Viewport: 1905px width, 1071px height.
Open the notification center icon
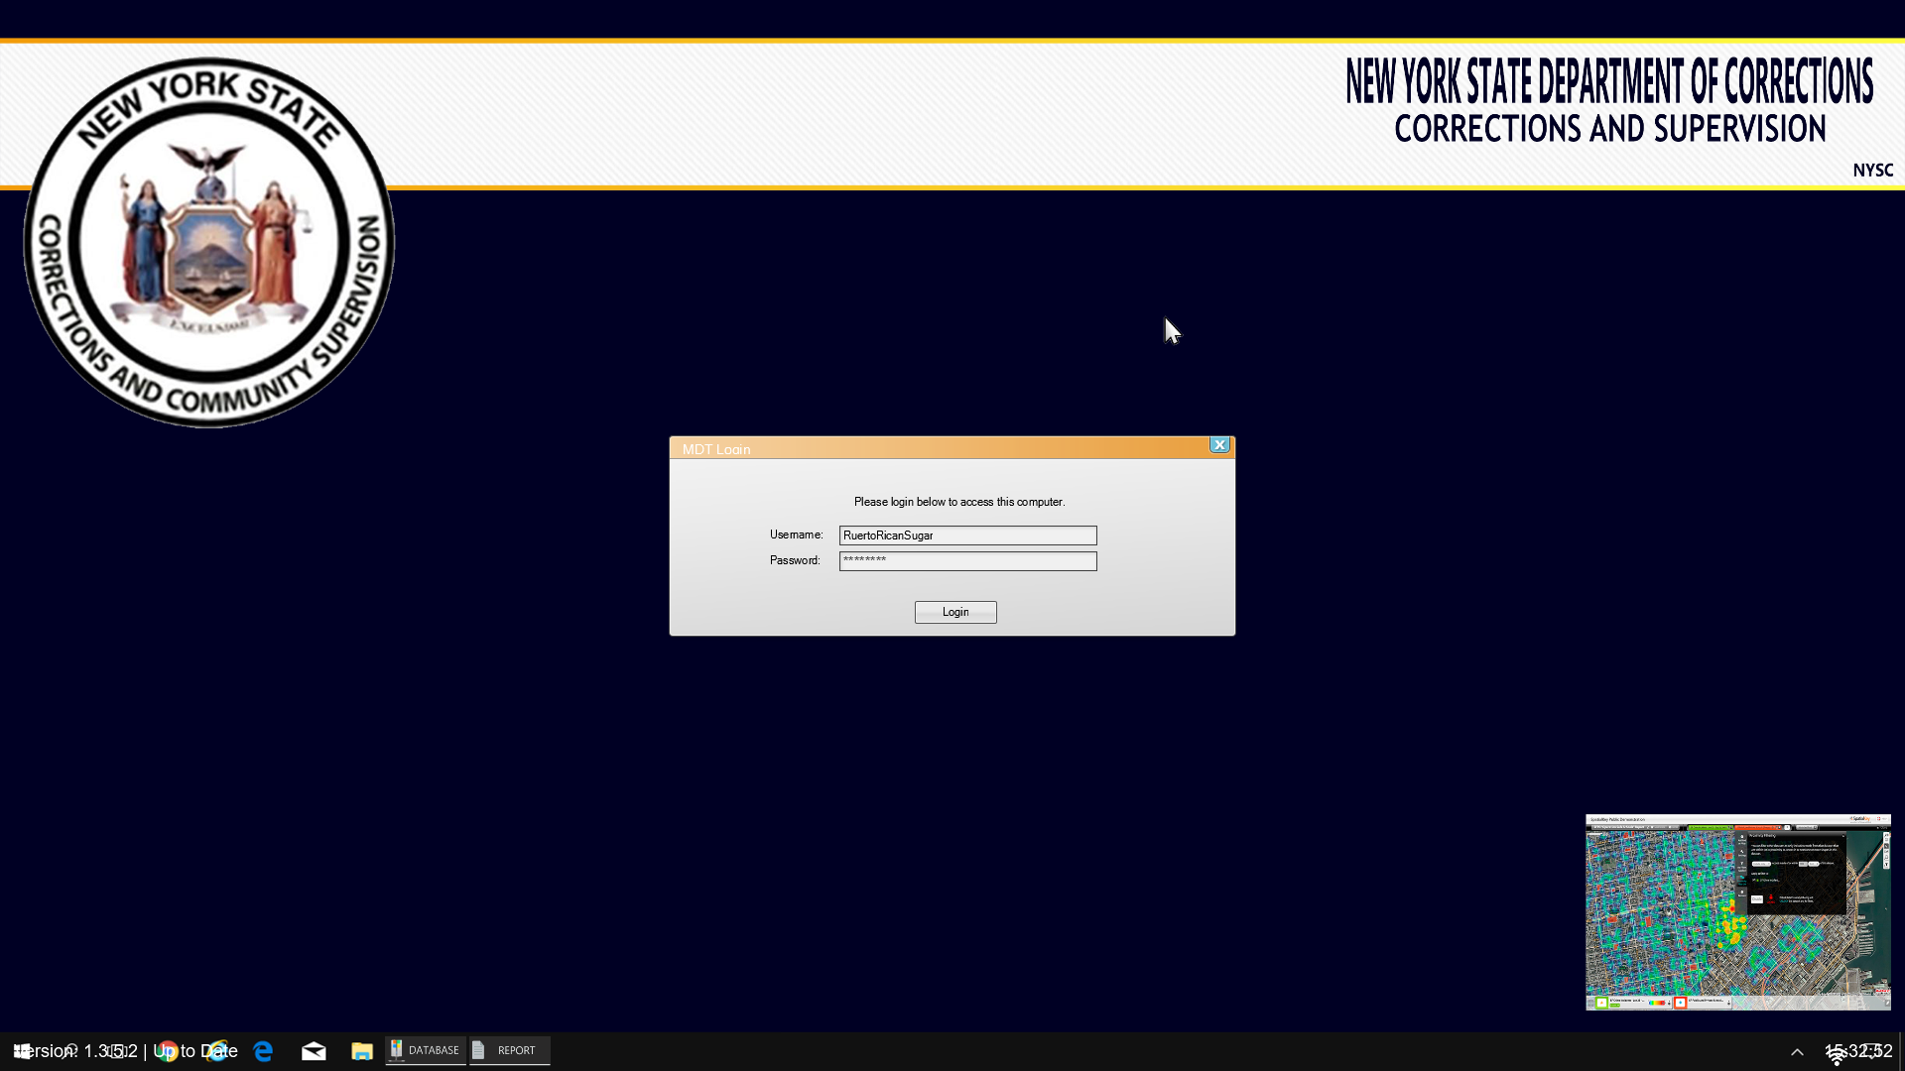(x=1874, y=1051)
